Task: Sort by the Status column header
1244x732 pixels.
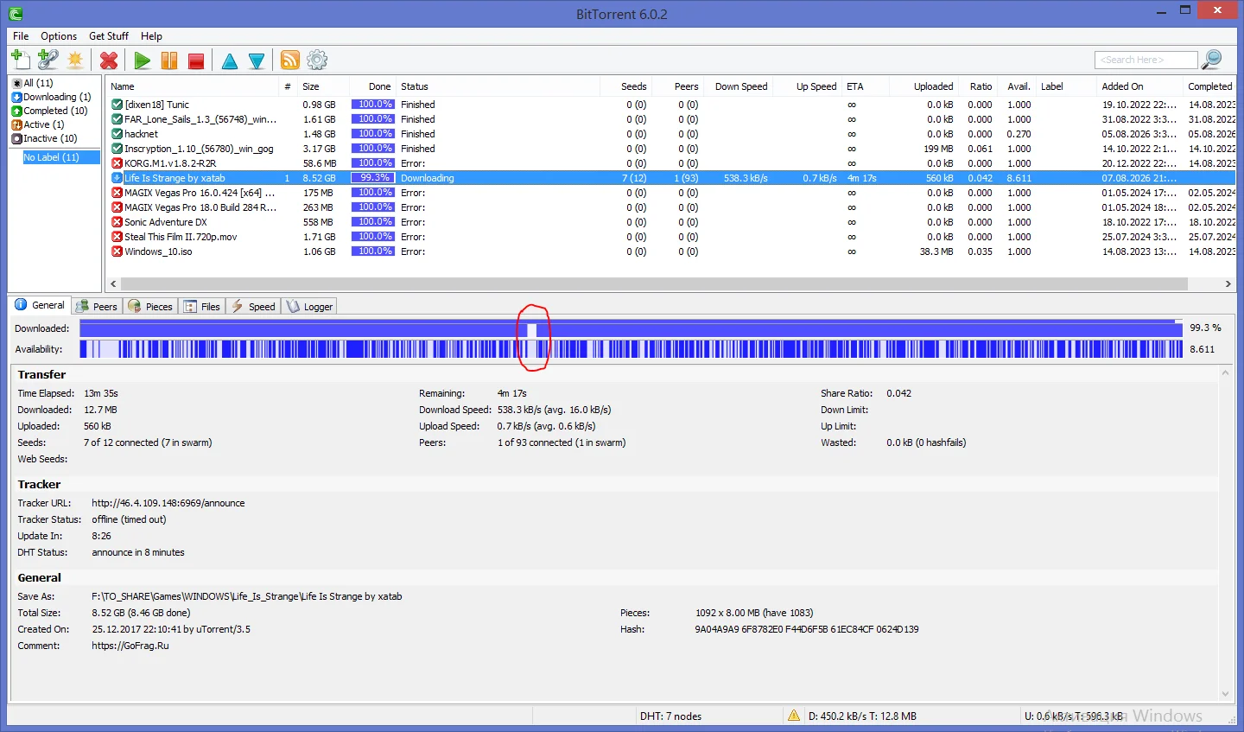Action: coord(498,86)
